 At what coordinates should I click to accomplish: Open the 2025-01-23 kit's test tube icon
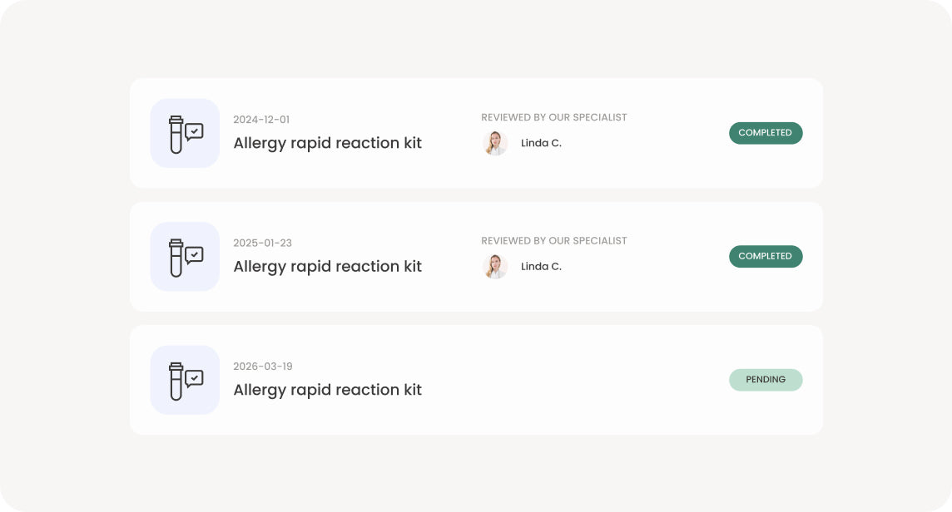(176, 257)
